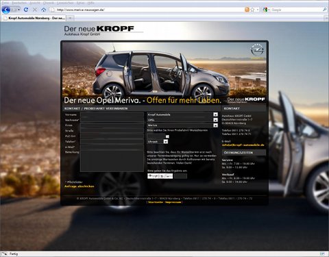Viewport: 329px width, 257px height.
Task: Click the Bemerkung text area
Action: click(x=112, y=161)
